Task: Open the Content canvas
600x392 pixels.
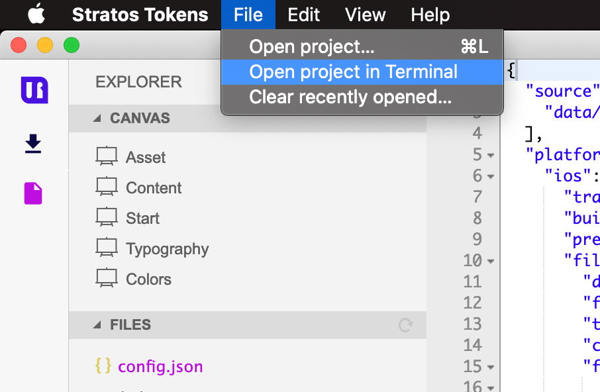Action: 154,188
